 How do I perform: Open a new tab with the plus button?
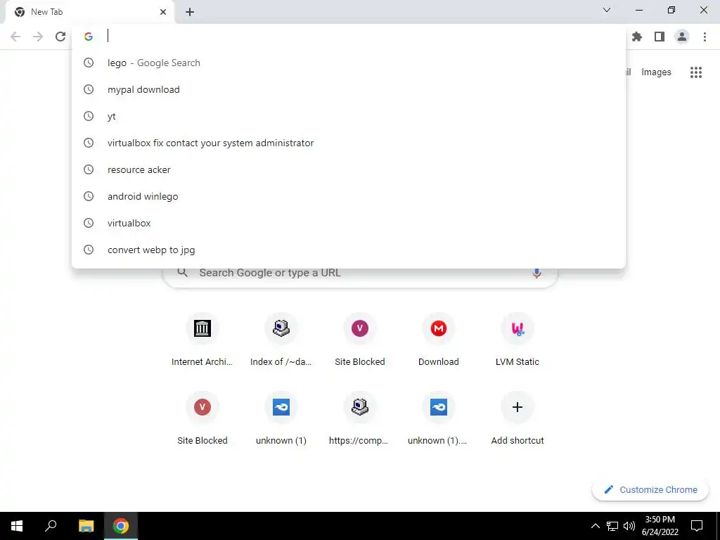point(190,12)
